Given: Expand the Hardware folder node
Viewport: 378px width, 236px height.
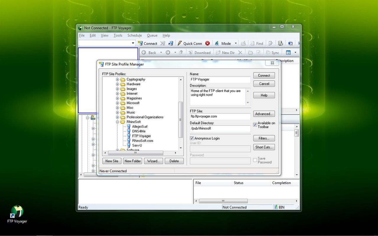Looking at the screenshot, I should coord(117,84).
